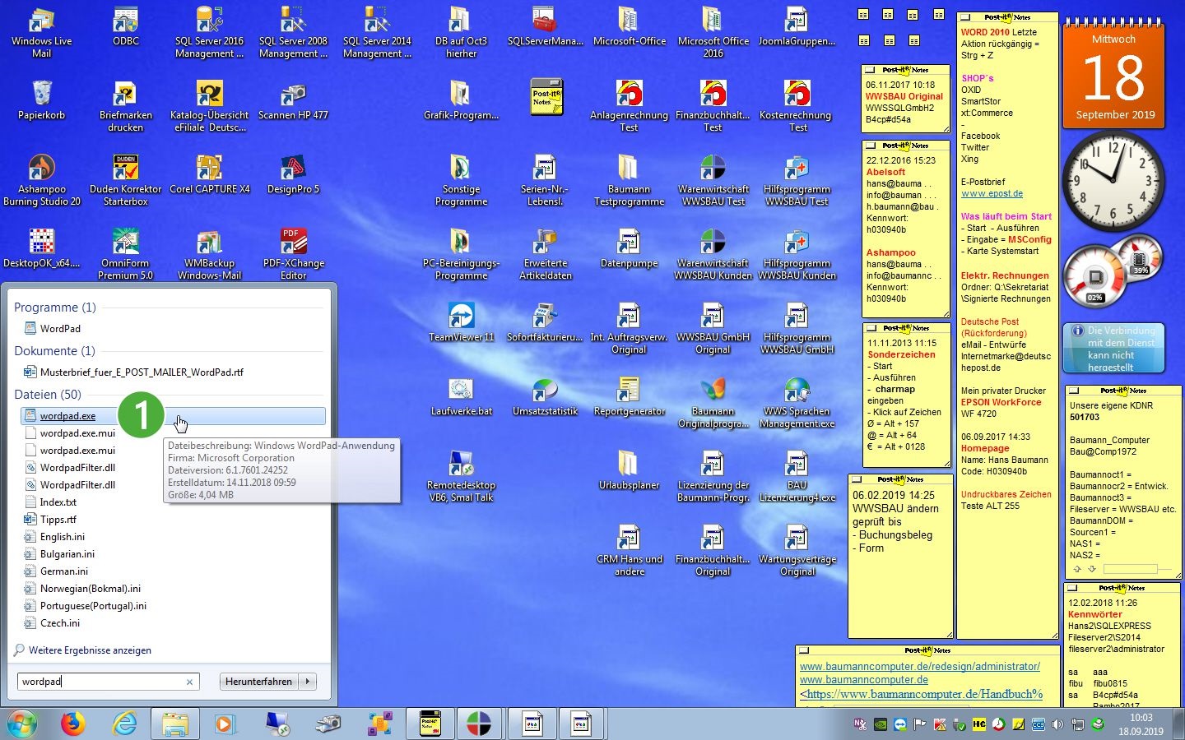Select the Kostenrechnung Test icon
Viewport: 1185px width, 740px height.
(x=797, y=107)
